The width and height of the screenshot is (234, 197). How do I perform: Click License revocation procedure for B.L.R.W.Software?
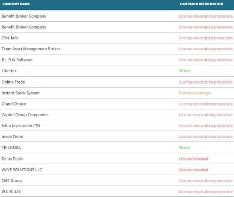[x=206, y=60]
